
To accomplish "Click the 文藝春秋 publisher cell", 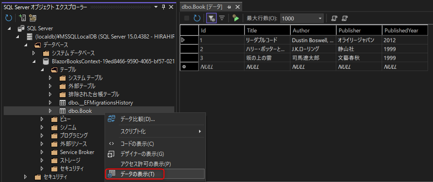I will pyautogui.click(x=359, y=58).
